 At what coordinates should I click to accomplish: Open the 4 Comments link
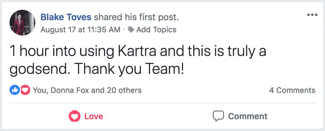[292, 90]
